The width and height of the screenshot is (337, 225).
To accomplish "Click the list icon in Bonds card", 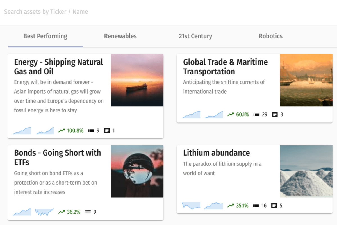I will click(88, 212).
